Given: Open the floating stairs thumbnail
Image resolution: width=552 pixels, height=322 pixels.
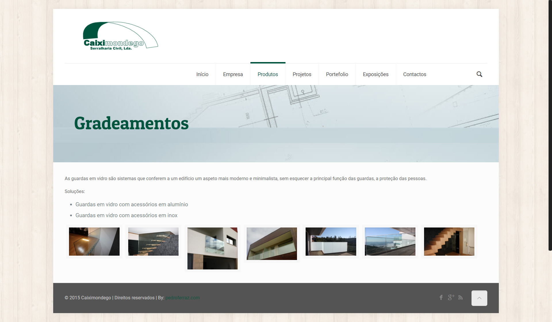Looking at the screenshot, I should click(x=153, y=242).
